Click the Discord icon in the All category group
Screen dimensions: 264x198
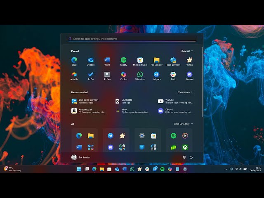click(111, 147)
